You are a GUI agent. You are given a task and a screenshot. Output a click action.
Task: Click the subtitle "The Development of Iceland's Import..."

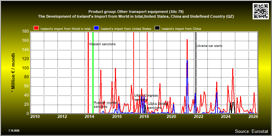coord(136,16)
